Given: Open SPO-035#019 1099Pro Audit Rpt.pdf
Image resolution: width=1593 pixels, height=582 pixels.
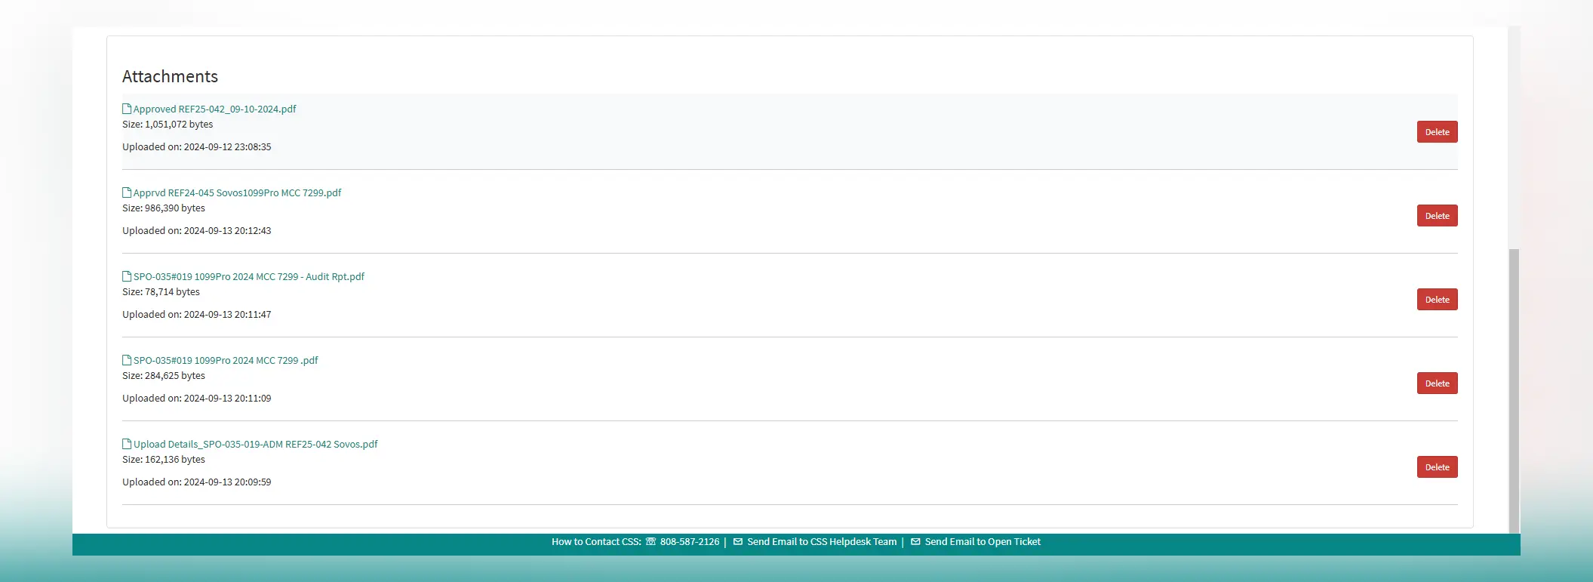Looking at the screenshot, I should click(x=248, y=276).
